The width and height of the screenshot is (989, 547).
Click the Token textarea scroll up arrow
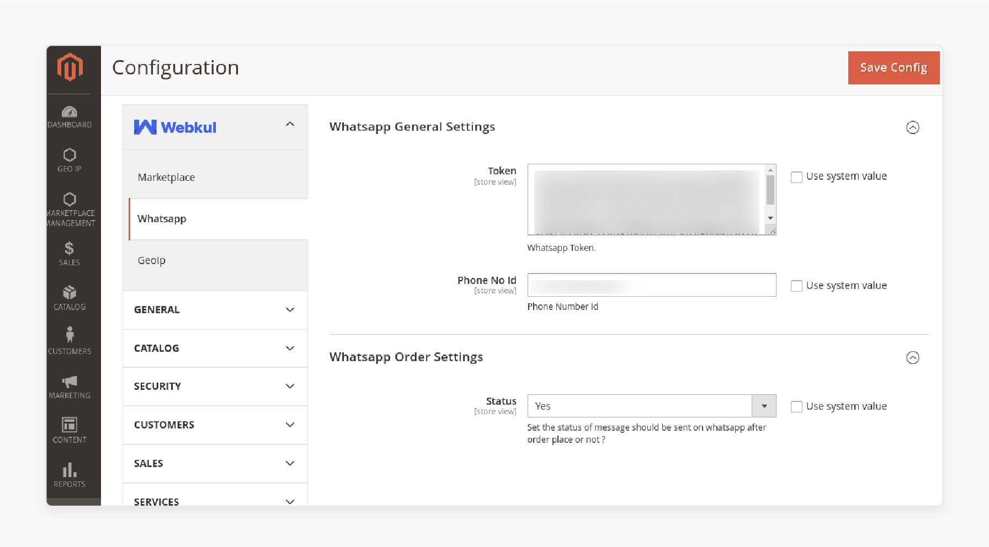770,170
